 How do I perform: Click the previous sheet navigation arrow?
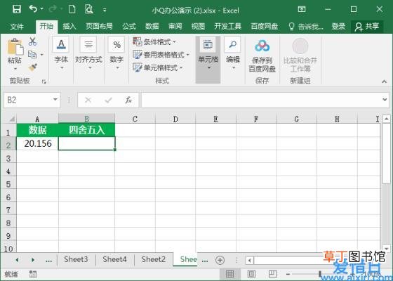(17, 260)
